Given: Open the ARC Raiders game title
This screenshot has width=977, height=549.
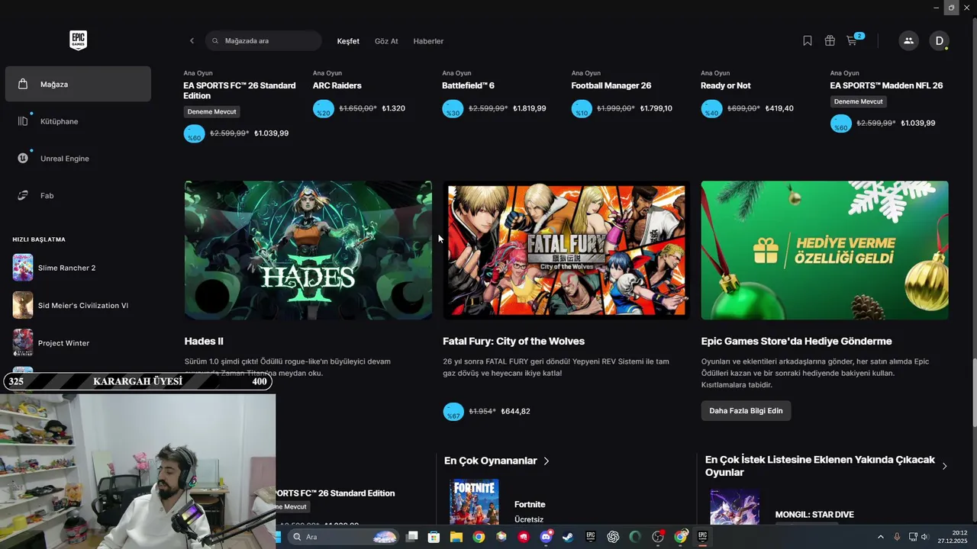Looking at the screenshot, I should tap(337, 85).
